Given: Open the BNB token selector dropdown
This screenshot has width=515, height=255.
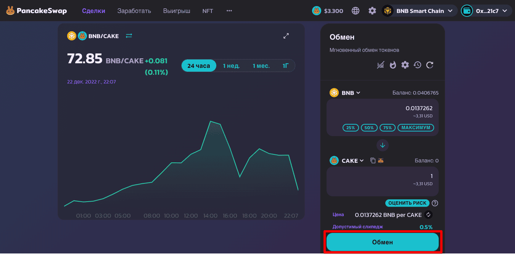Looking at the screenshot, I should (345, 93).
